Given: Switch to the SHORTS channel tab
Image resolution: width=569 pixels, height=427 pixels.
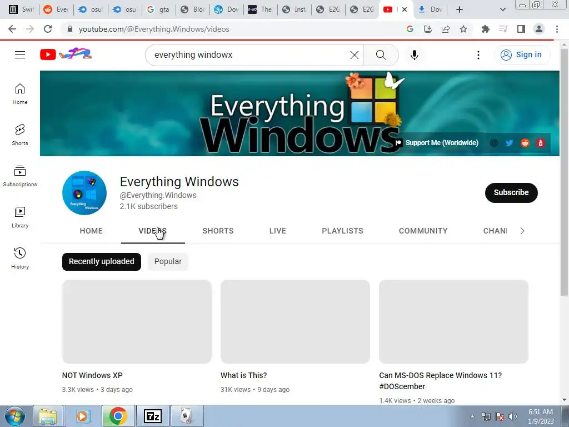Looking at the screenshot, I should [218, 231].
